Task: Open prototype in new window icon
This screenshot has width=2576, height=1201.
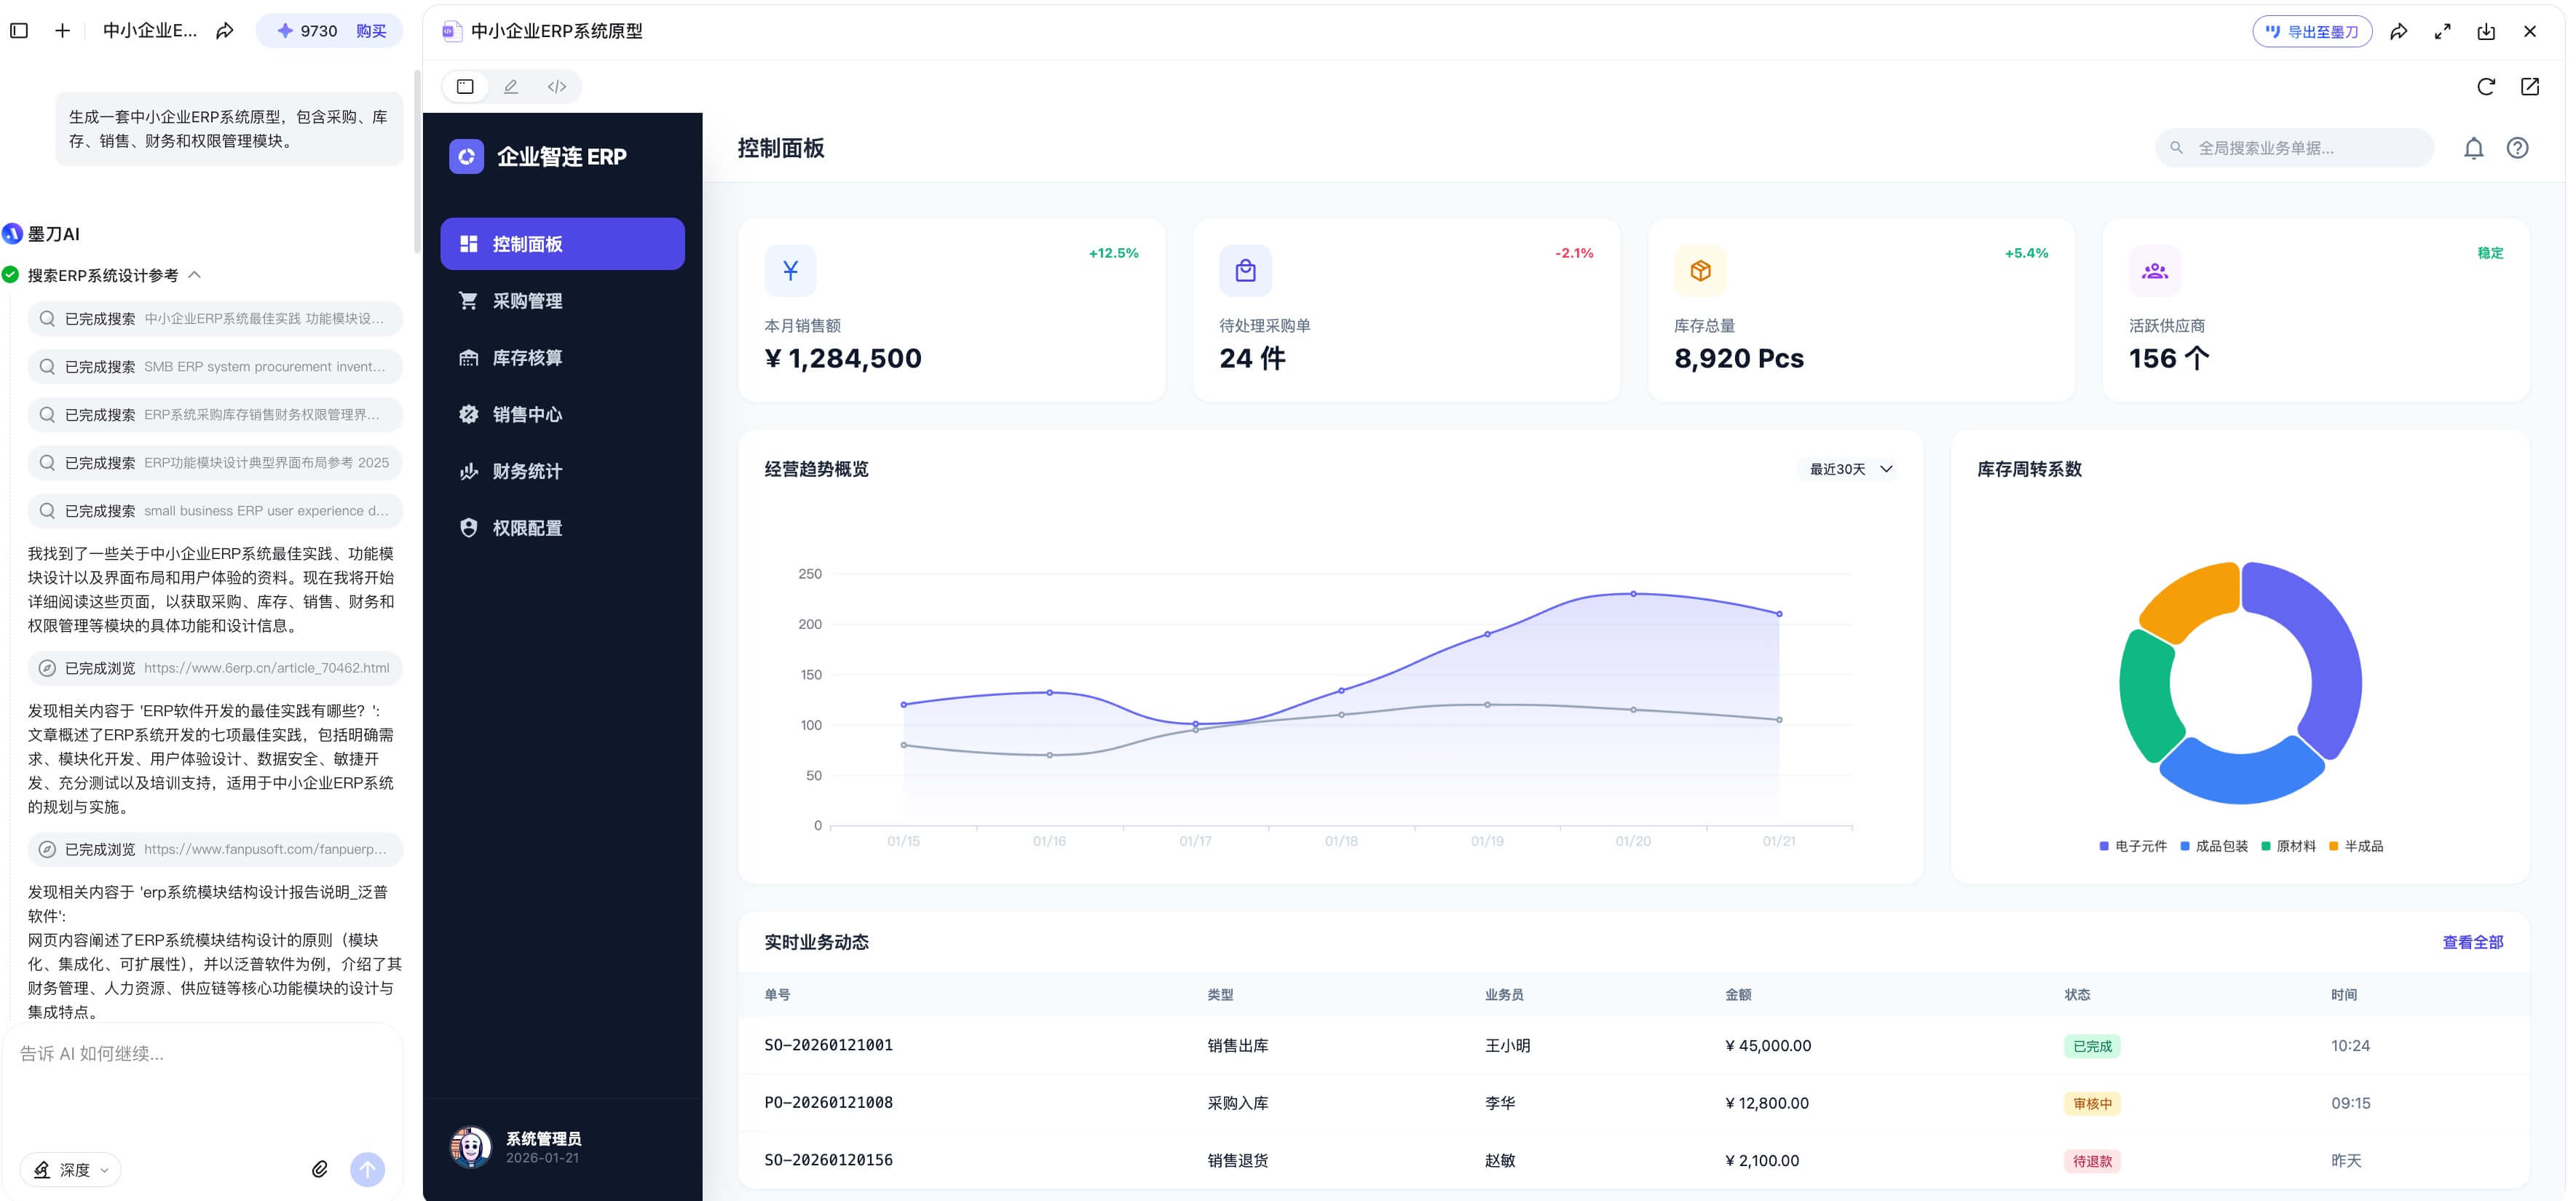Action: [2529, 86]
